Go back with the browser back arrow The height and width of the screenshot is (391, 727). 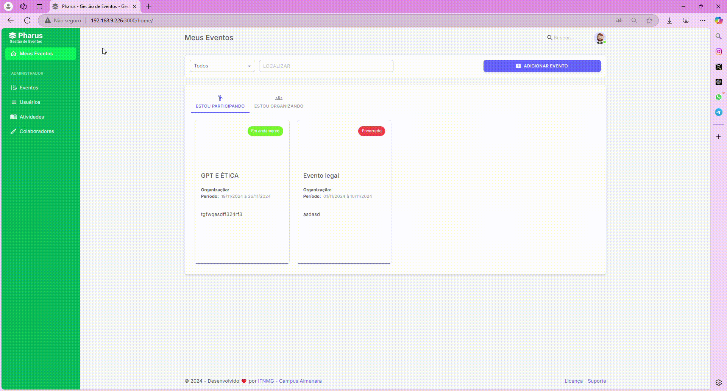11,20
